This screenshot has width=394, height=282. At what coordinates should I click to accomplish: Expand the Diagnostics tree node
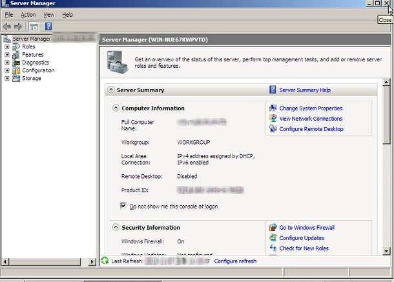click(7, 63)
